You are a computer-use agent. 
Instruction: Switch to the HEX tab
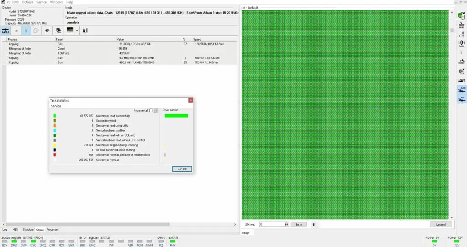pyautogui.click(x=16, y=229)
